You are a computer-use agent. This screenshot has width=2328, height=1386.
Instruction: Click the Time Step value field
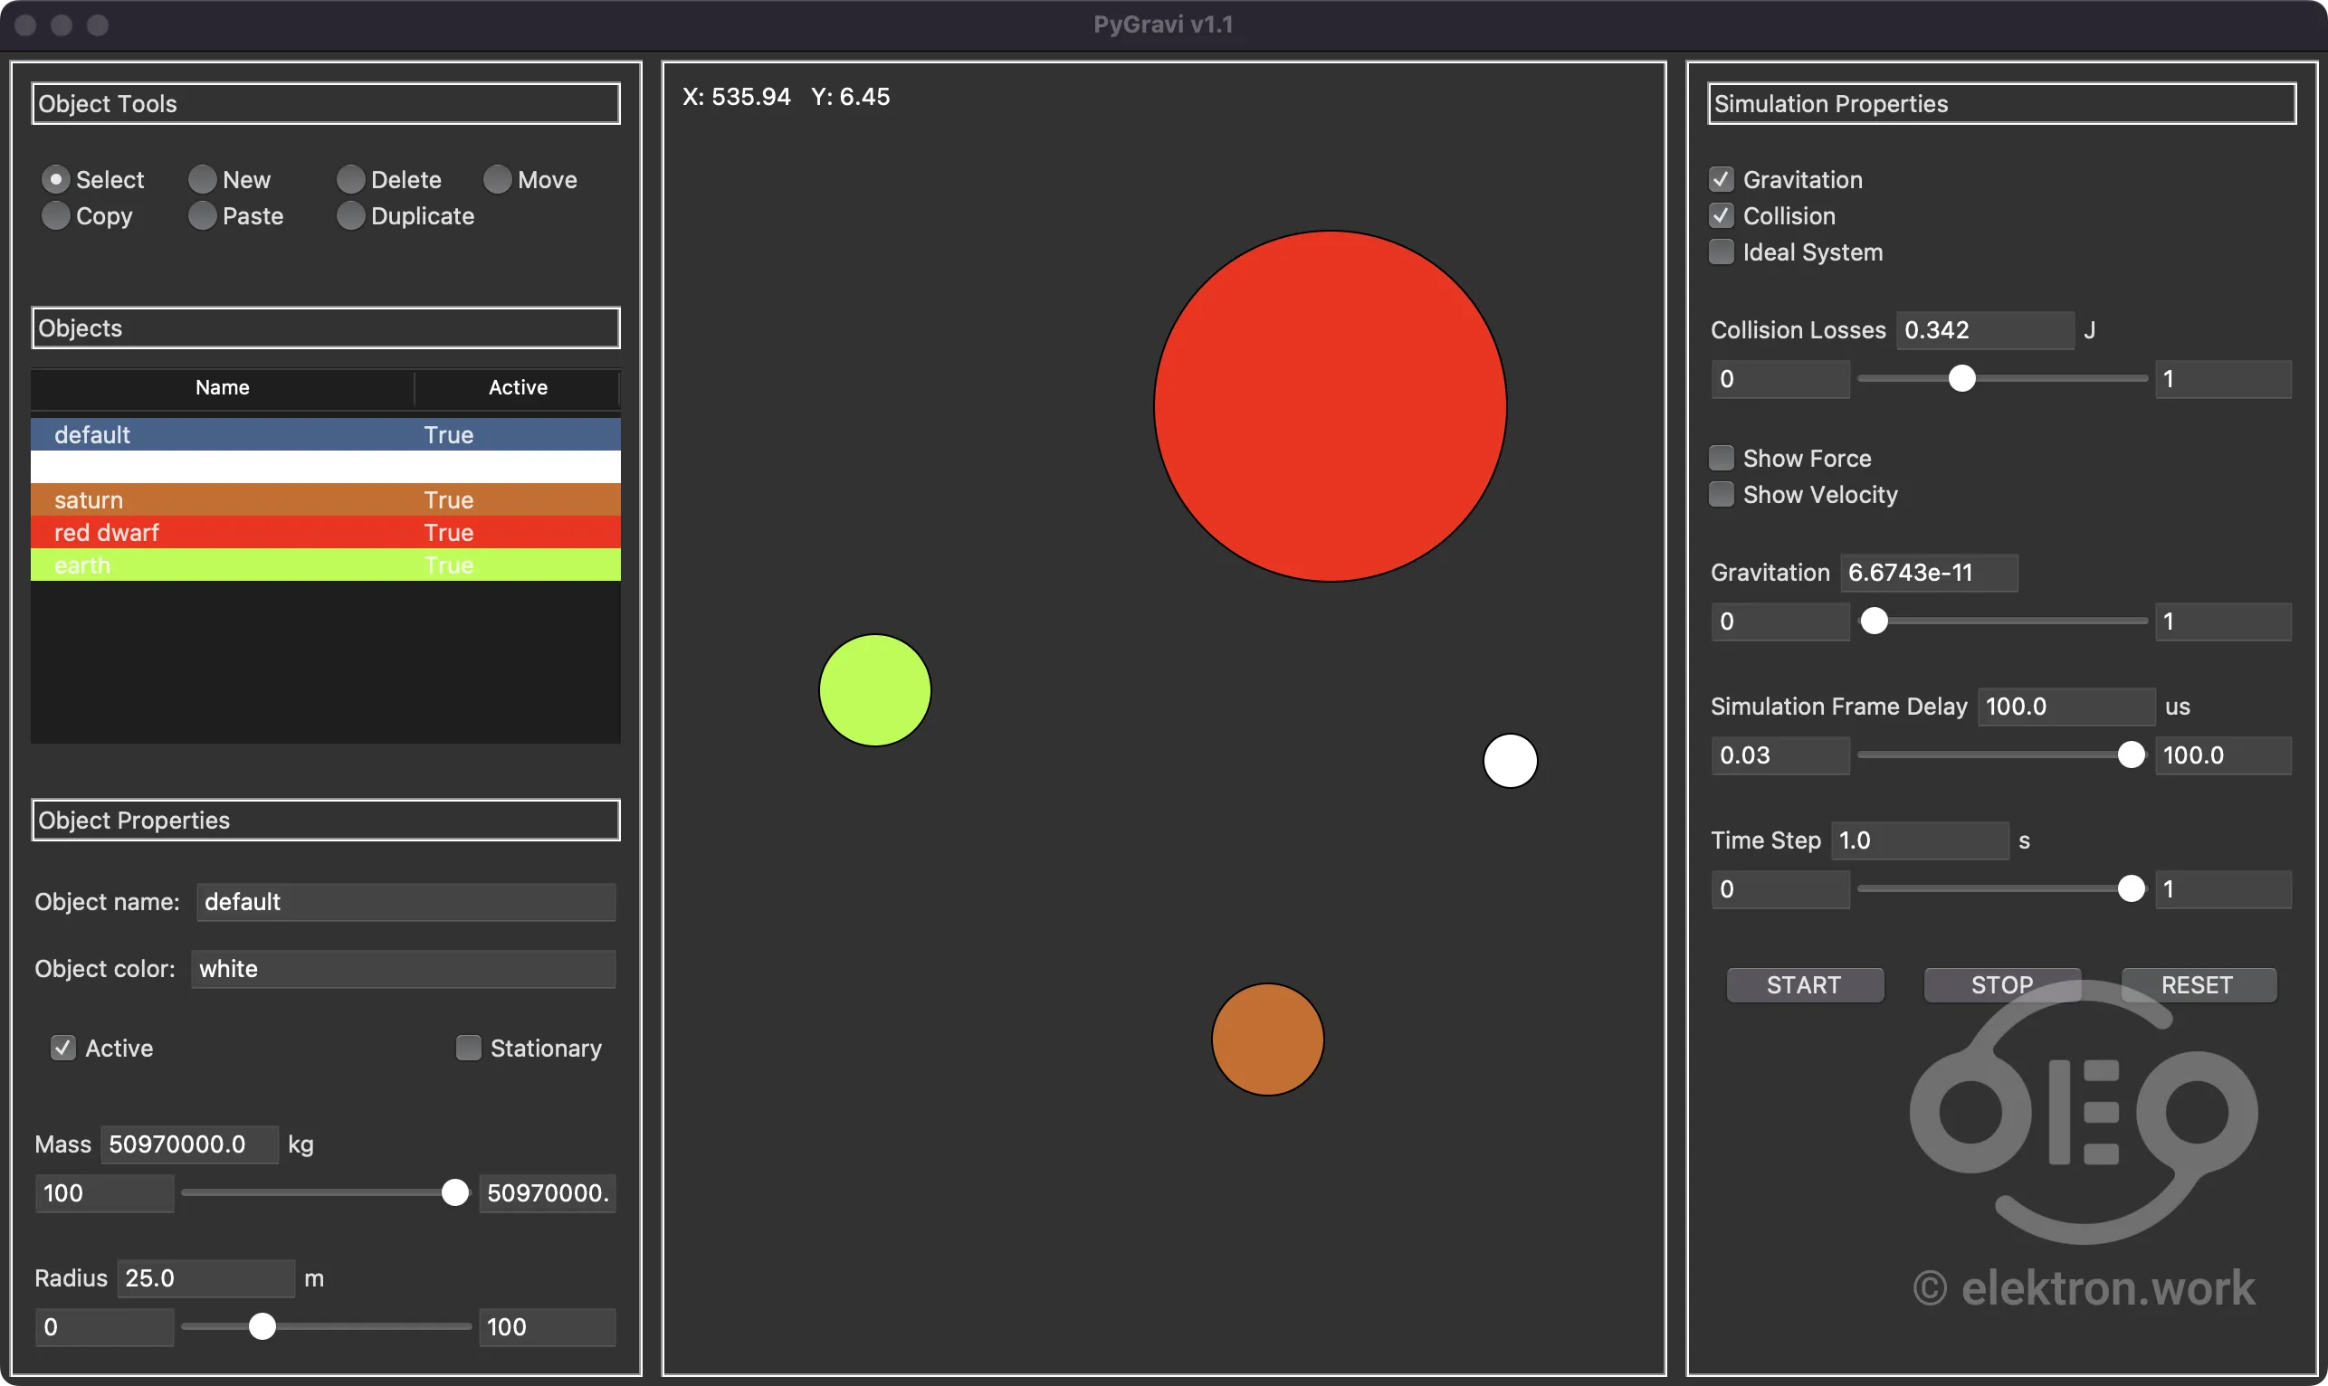click(1920, 840)
